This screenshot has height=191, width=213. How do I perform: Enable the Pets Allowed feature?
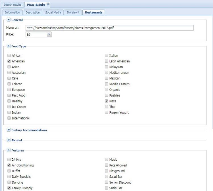106,165
